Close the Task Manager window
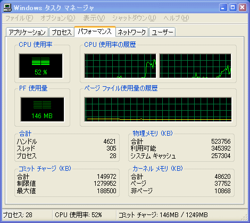Image resolution: width=250 pixels, height=223 pixels. coord(243,7)
